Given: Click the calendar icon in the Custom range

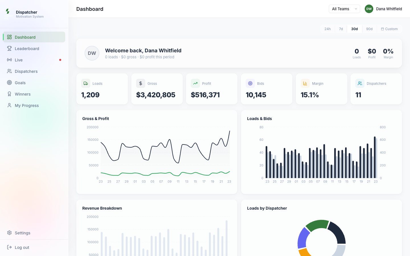Looking at the screenshot, I should [x=382, y=29].
